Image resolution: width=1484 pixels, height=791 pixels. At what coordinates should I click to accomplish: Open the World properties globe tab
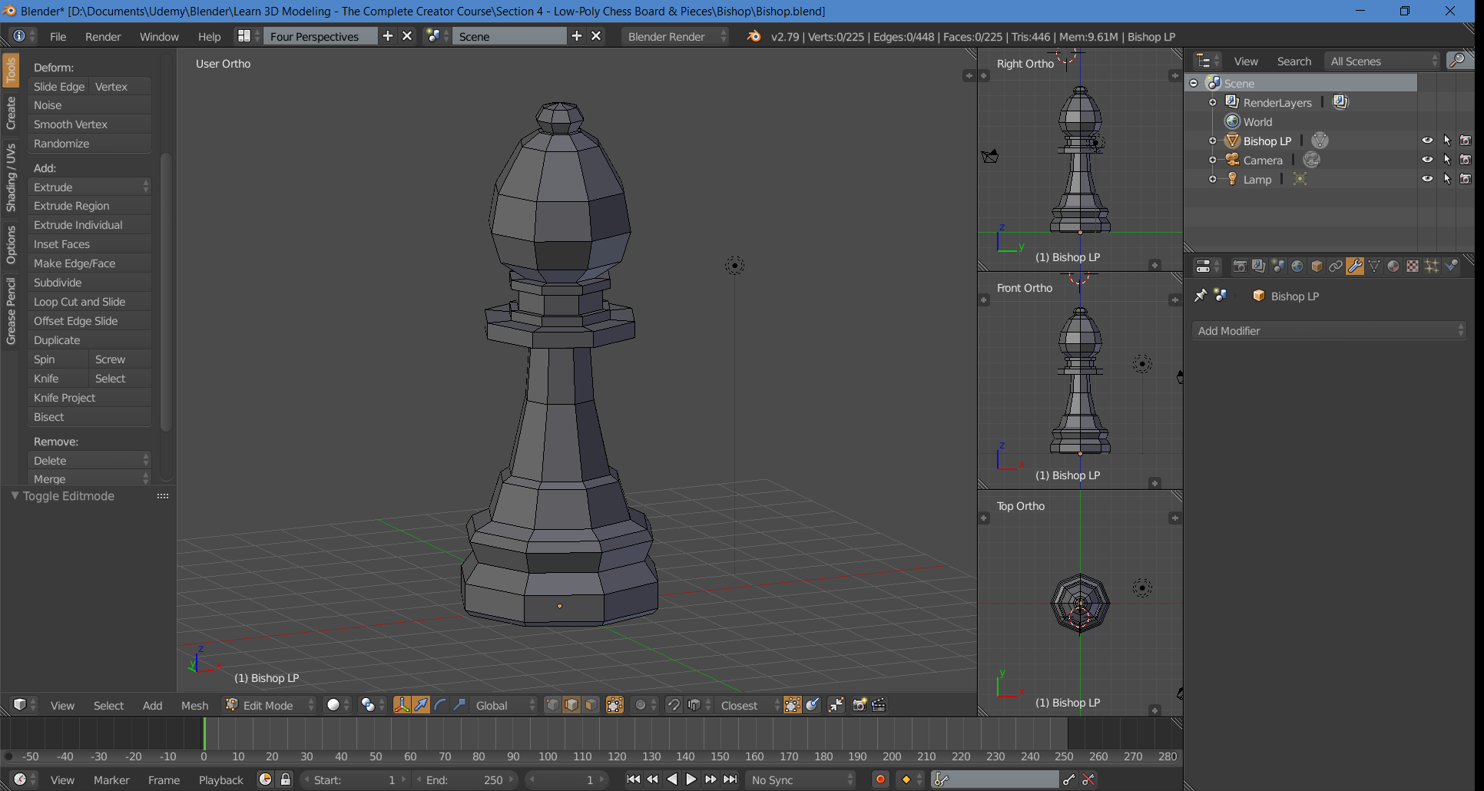click(x=1297, y=266)
